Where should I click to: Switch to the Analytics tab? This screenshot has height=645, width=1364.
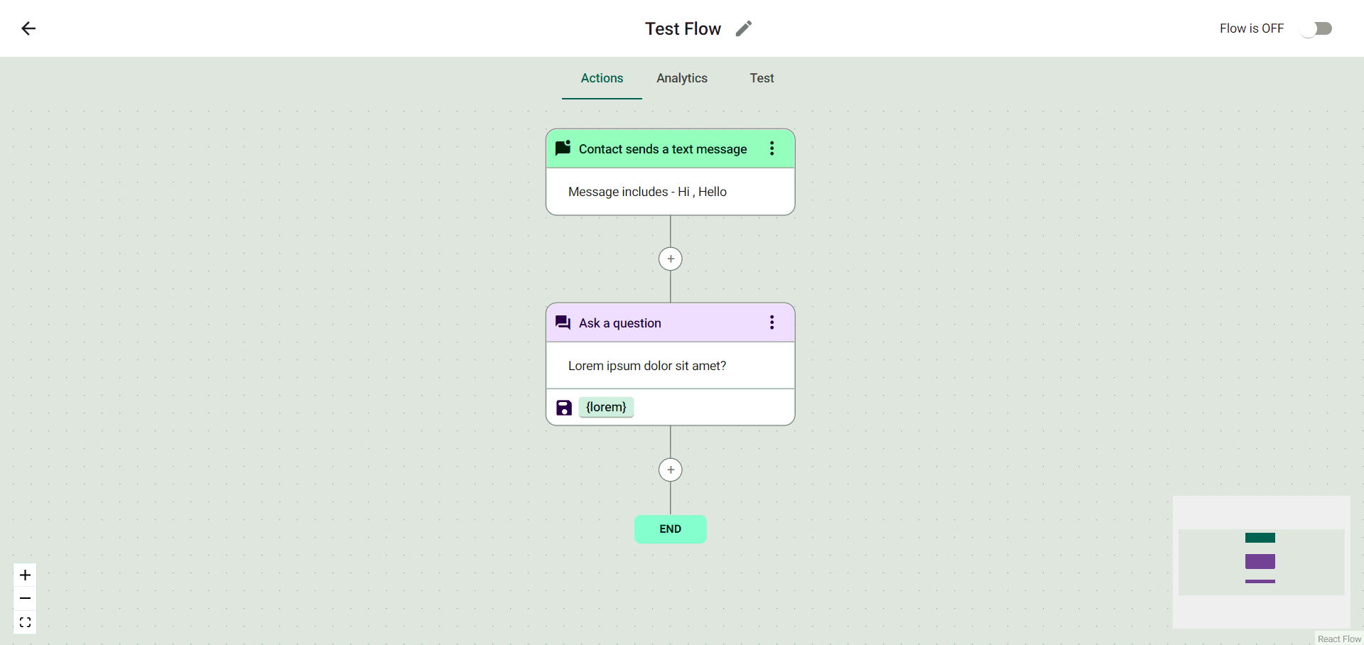[681, 78]
